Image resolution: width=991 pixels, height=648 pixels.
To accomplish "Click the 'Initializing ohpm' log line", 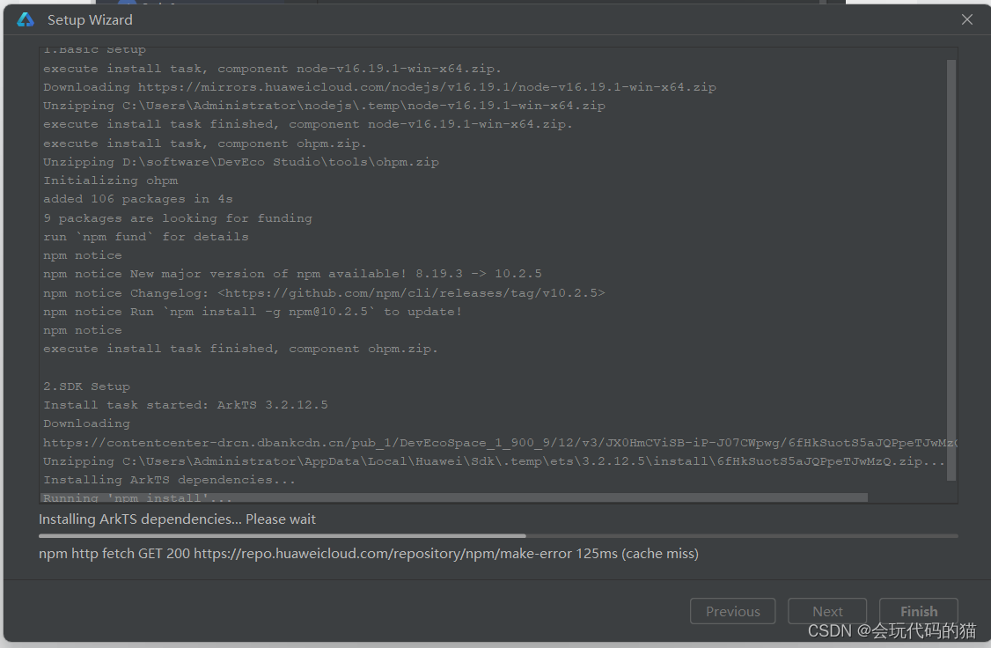I will click(x=111, y=180).
